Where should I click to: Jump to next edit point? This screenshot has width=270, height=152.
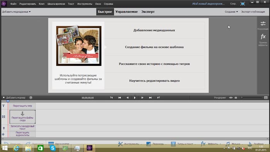(x=159, y=98)
